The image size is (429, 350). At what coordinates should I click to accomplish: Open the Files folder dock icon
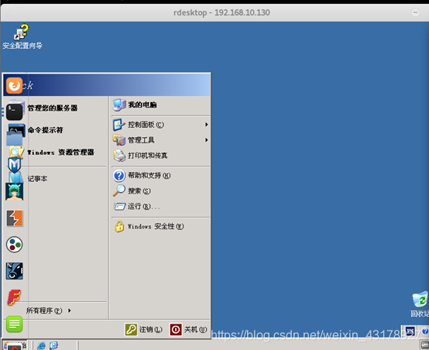(x=14, y=139)
